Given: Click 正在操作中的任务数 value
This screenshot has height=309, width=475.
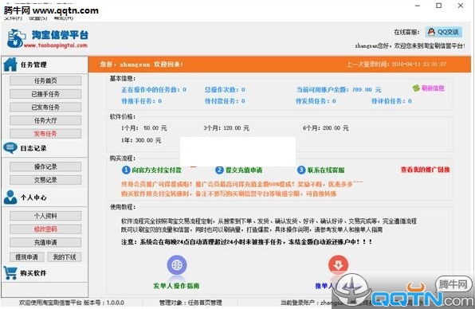Looking at the screenshot, I should point(154,89).
